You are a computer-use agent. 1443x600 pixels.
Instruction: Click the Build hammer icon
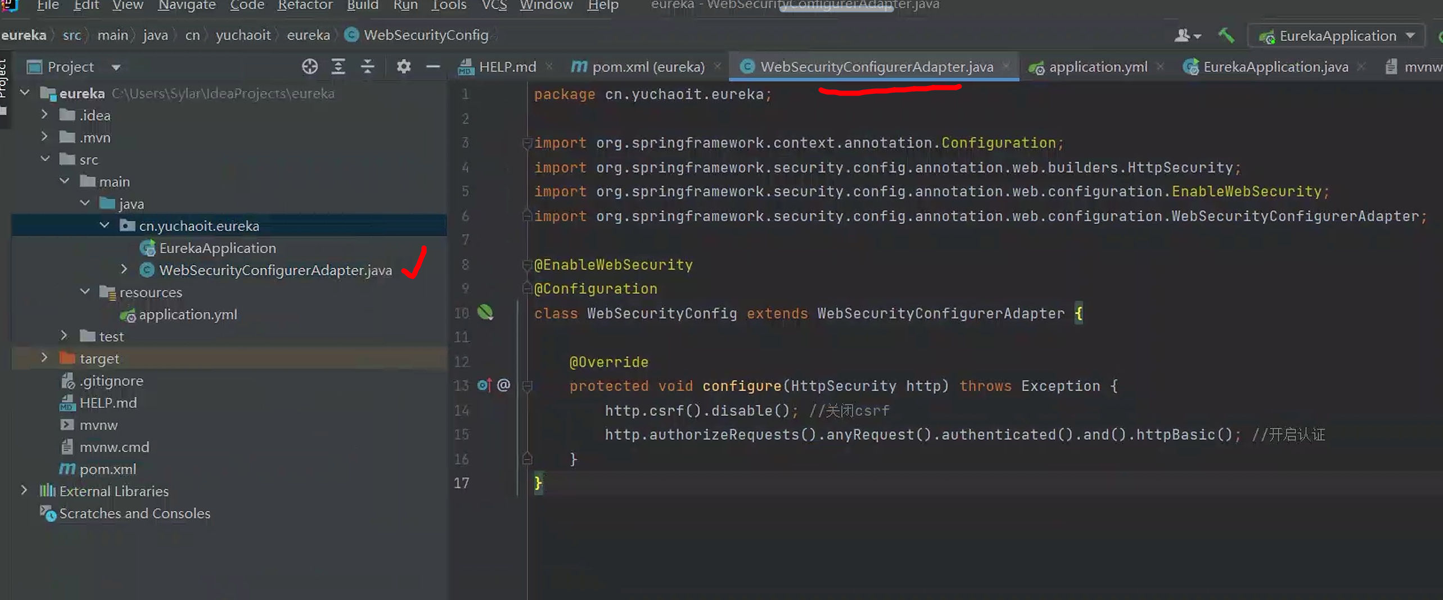tap(1226, 36)
